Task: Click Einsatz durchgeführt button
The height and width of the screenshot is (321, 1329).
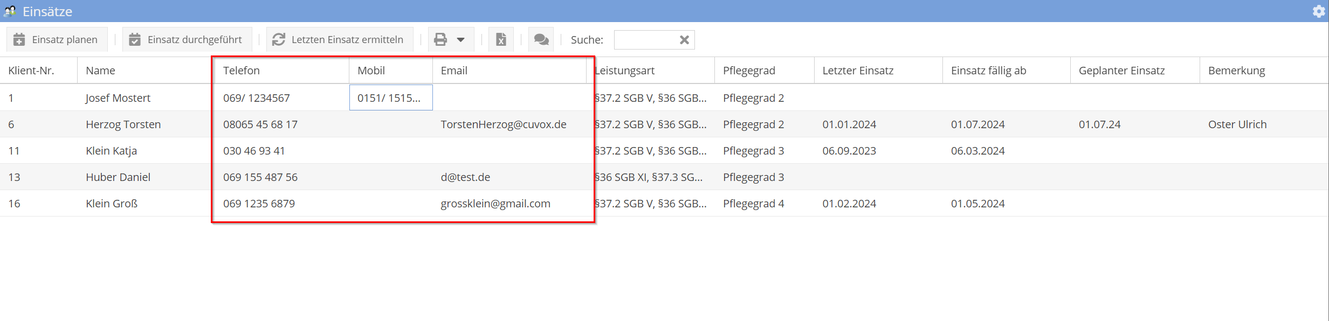Action: pyautogui.click(x=187, y=39)
